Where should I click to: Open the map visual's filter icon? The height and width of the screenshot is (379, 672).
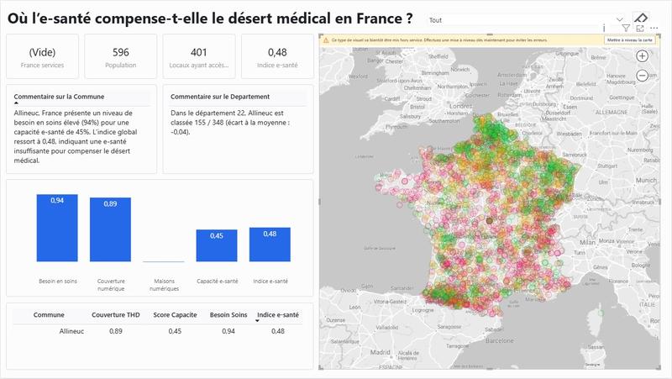point(626,28)
